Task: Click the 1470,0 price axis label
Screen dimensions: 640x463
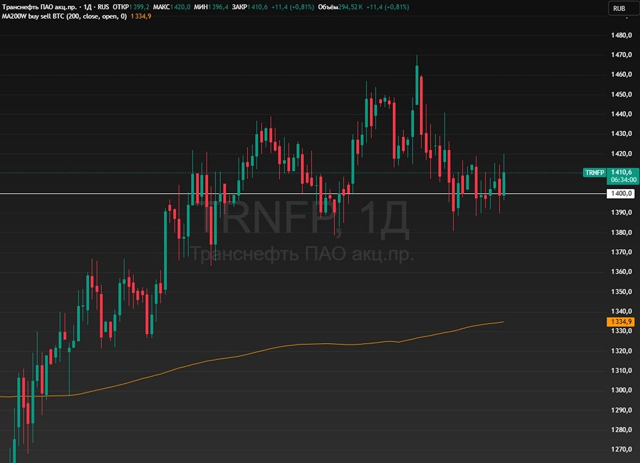Action: pyautogui.click(x=621, y=54)
